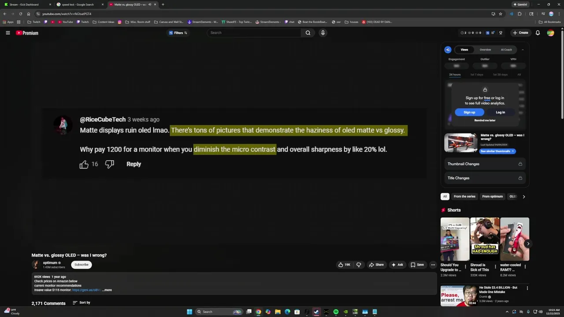The width and height of the screenshot is (564, 317).
Task: Save the video to a playlist
Action: pos(417,265)
